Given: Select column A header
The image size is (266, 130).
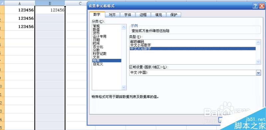Looking at the screenshot, I should 20,3.
